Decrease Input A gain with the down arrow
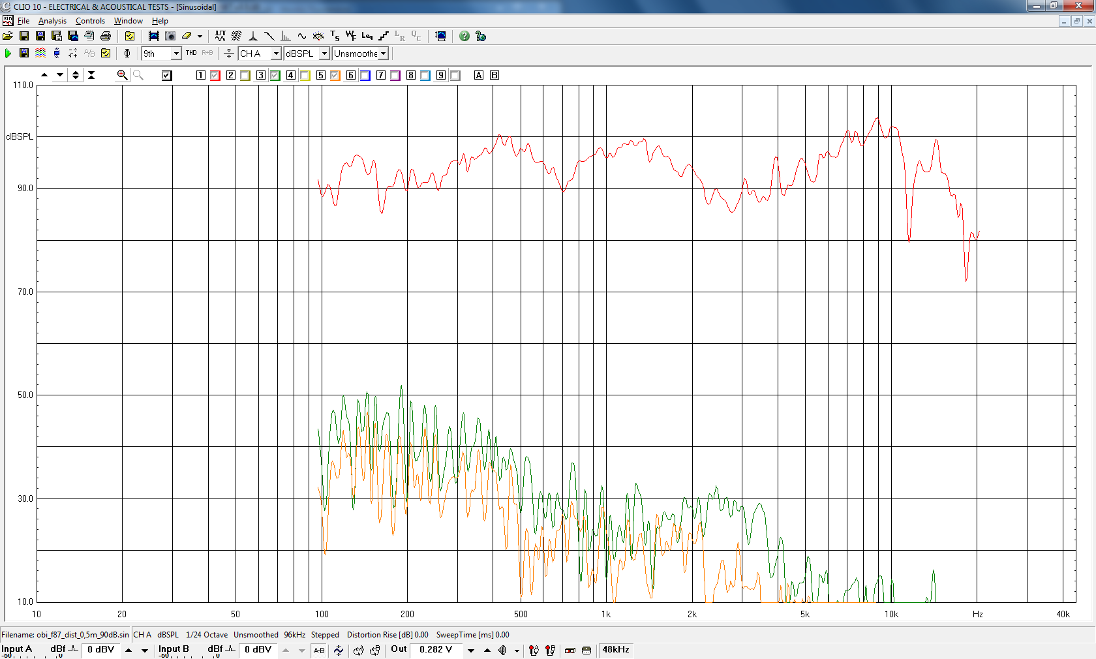This screenshot has width=1096, height=659. 145,650
